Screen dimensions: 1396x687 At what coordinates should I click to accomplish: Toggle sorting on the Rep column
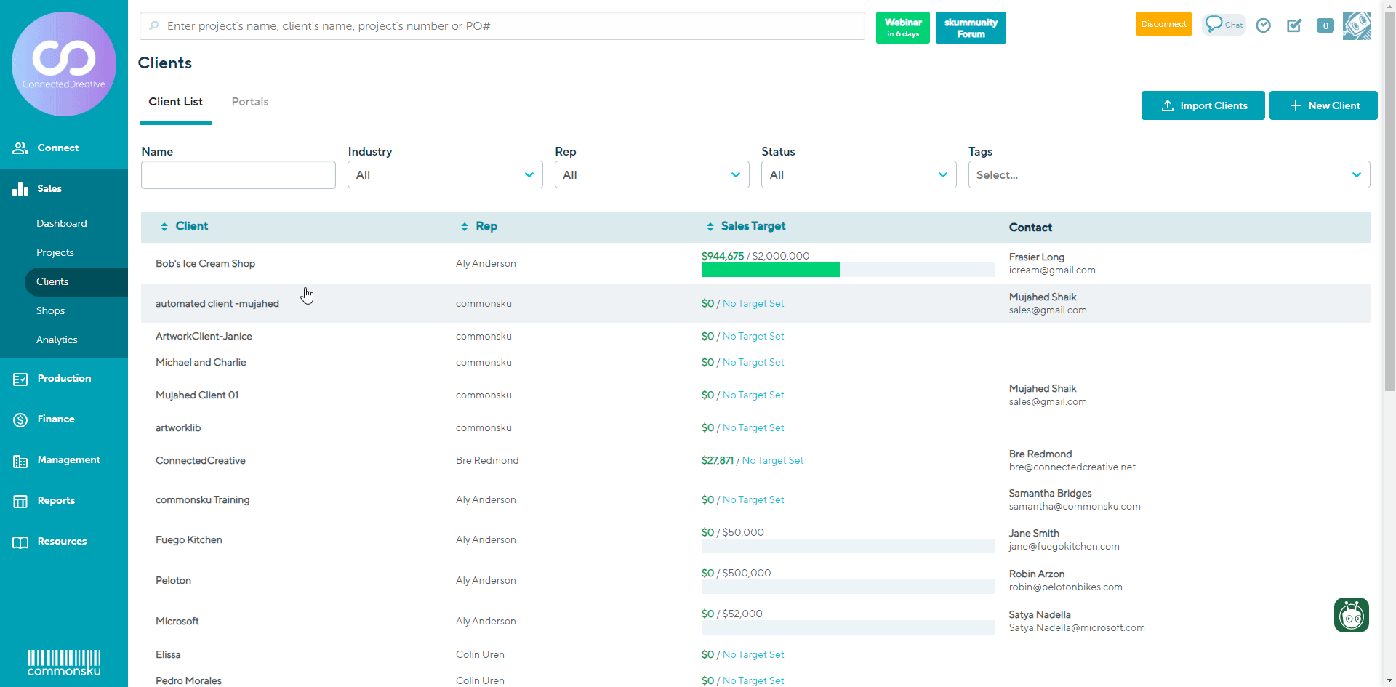pyautogui.click(x=465, y=226)
